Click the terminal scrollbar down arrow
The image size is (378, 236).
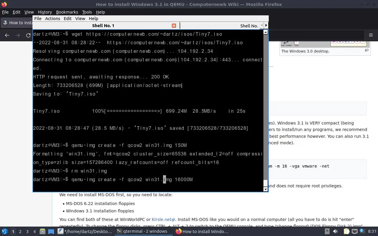tap(265, 189)
